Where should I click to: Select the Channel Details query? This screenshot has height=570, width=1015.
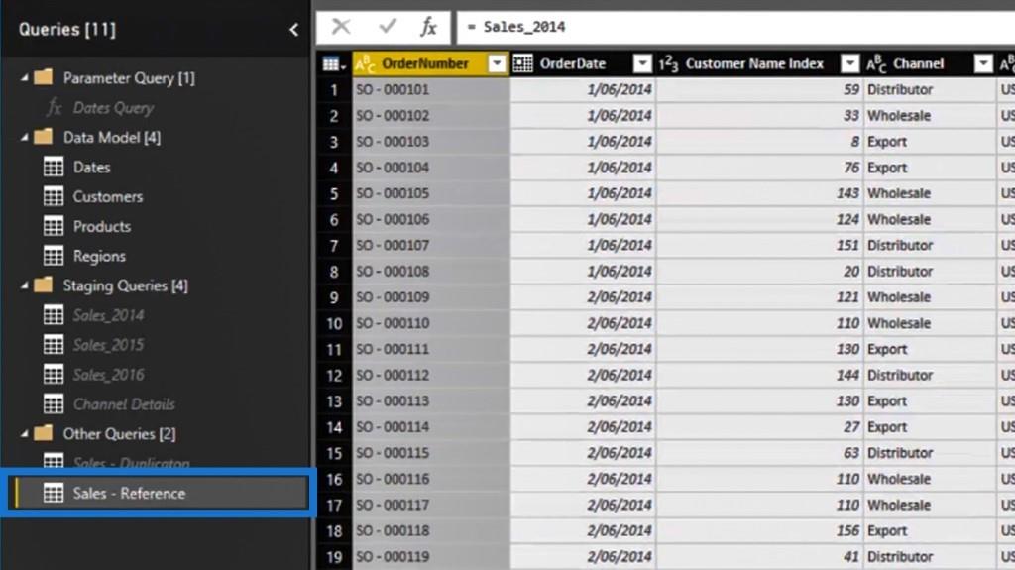pyautogui.click(x=124, y=404)
